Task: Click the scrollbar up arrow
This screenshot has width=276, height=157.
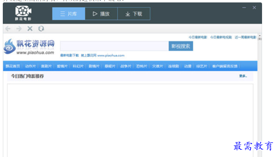Action: click(260, 35)
